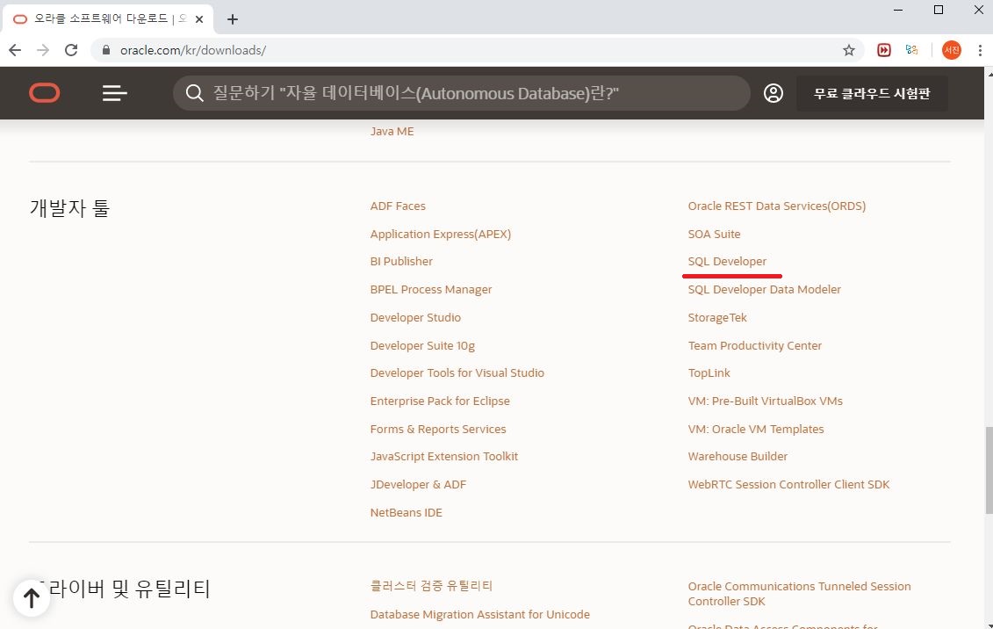Select the Oracle software download tab
Screen dimensions: 993x629
(x=108, y=19)
